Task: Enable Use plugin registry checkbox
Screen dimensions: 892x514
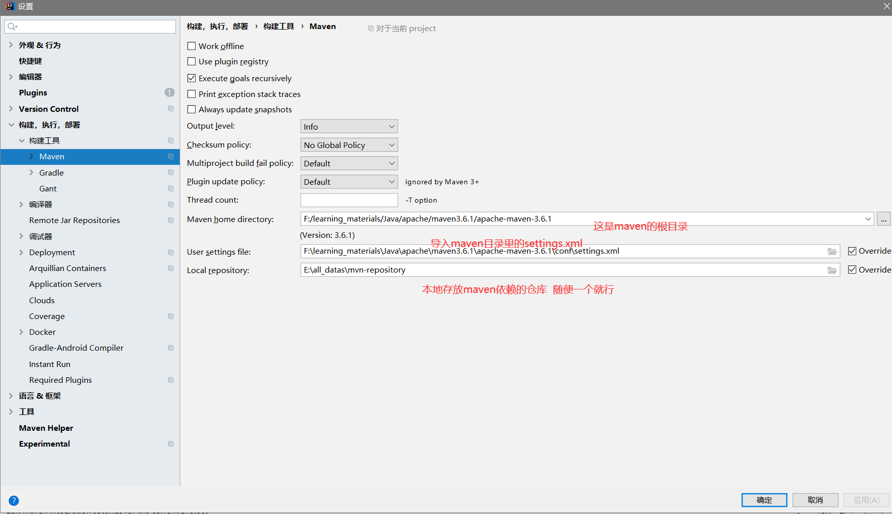Action: tap(191, 61)
